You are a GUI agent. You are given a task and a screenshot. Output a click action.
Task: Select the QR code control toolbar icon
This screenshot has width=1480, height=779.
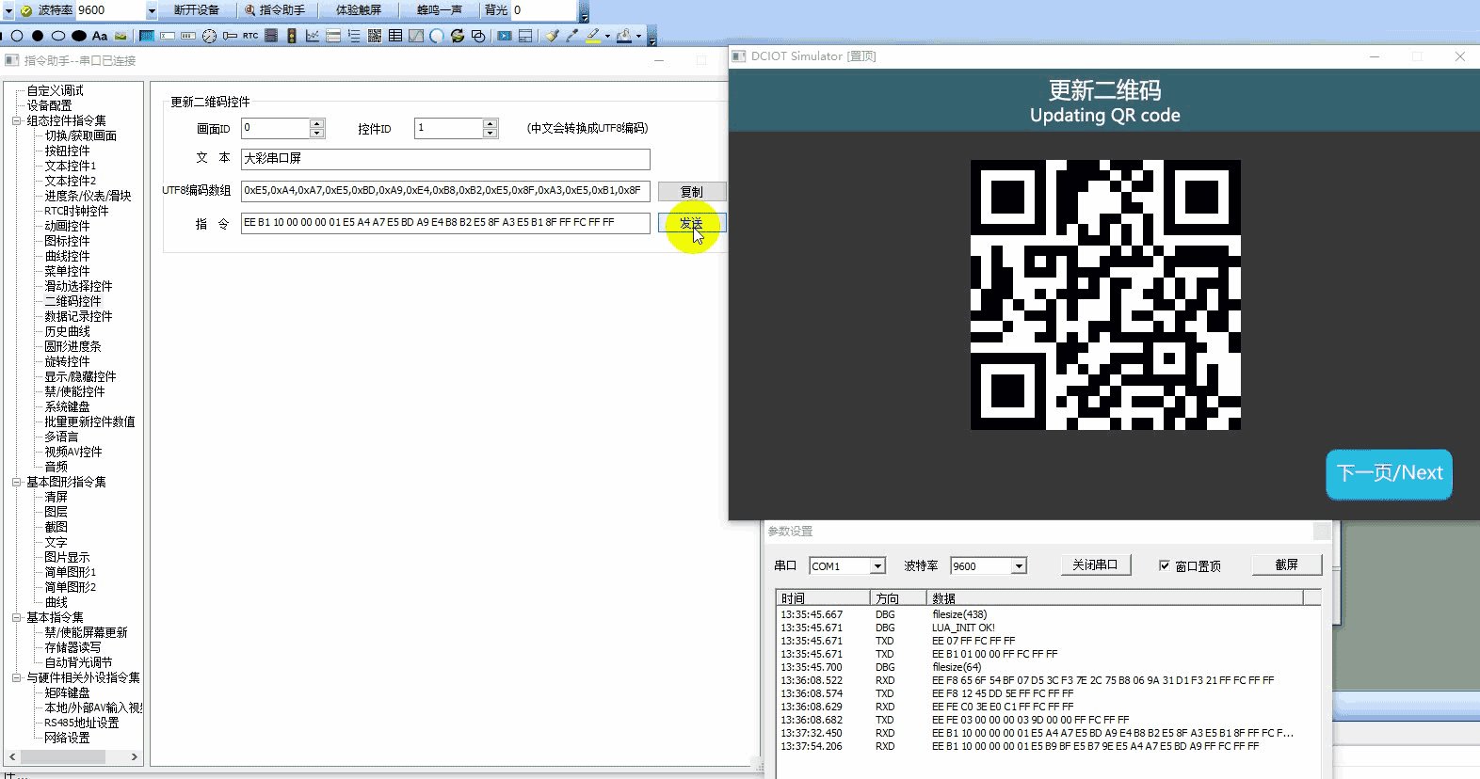click(375, 36)
